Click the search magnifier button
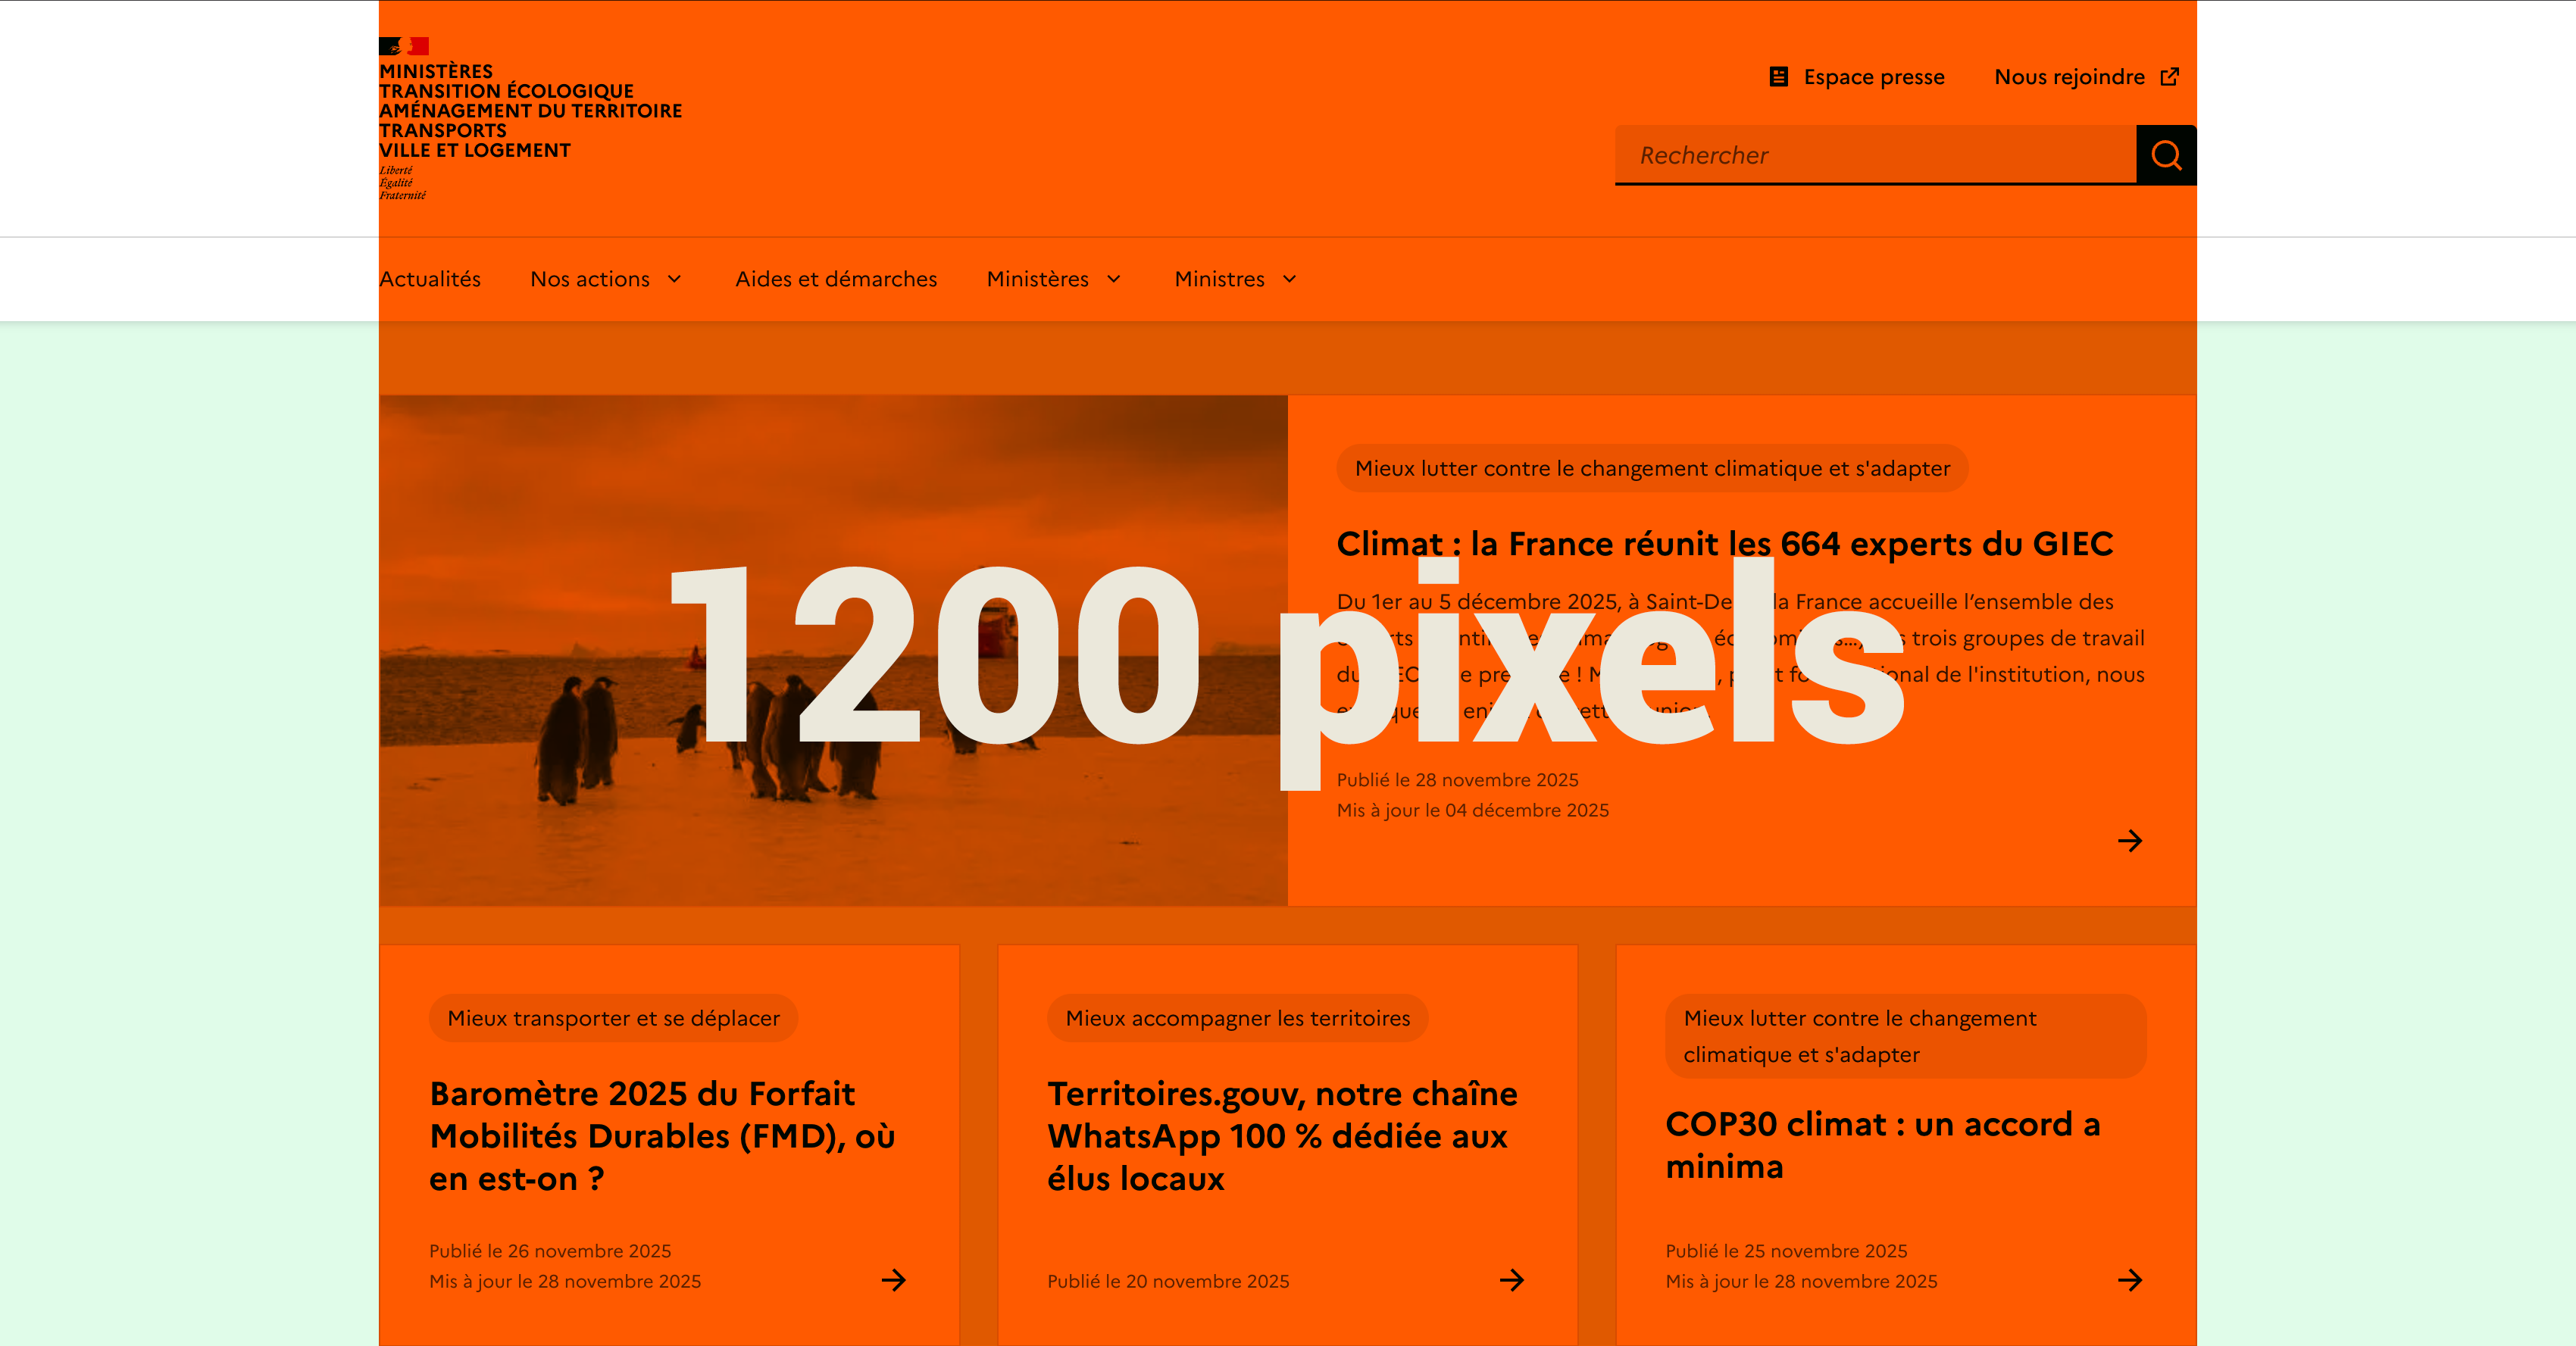Viewport: 2576px width, 1346px height. [x=2165, y=155]
